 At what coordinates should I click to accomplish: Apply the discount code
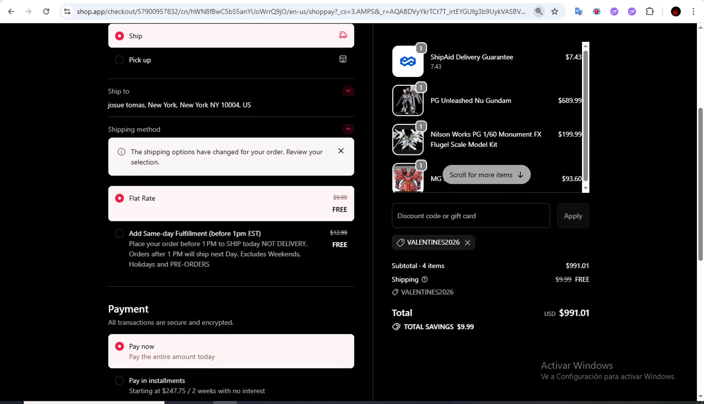click(573, 216)
